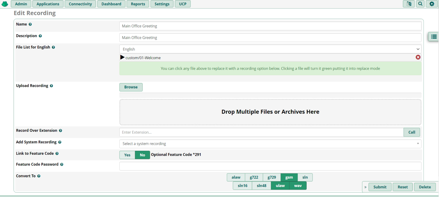This screenshot has width=439, height=197.
Task: Open Select a system recording dropdown
Action: [270, 144]
